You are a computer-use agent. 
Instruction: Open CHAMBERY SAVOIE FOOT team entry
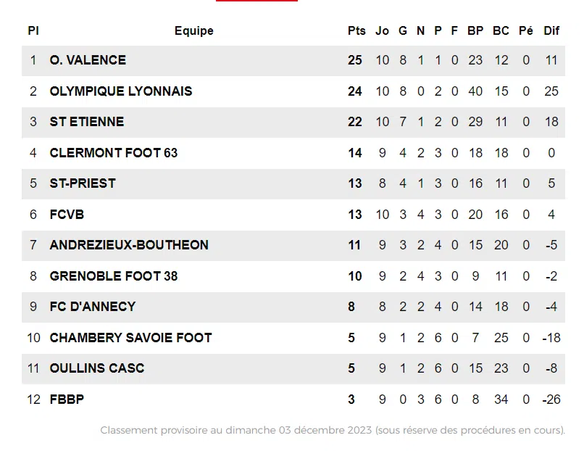[x=131, y=338]
